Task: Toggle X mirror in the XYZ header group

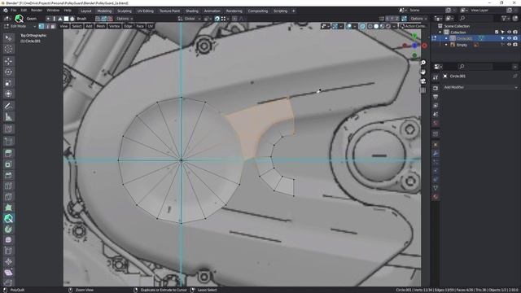Action: pos(387,19)
